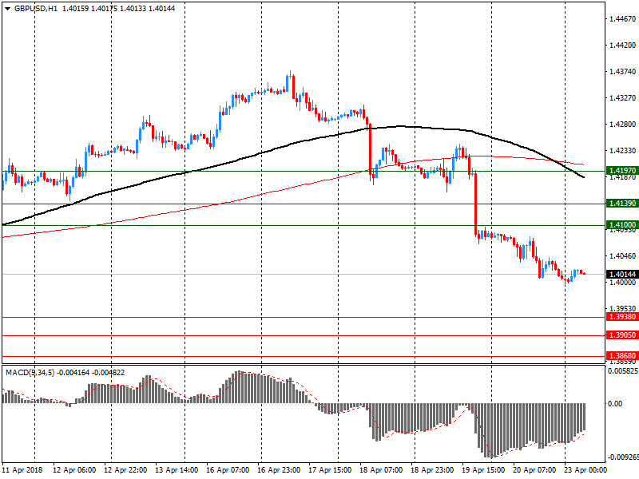Screen dimensions: 639x479
Task: Click the 12 Apr 22:00 time label
Action: pos(125,470)
